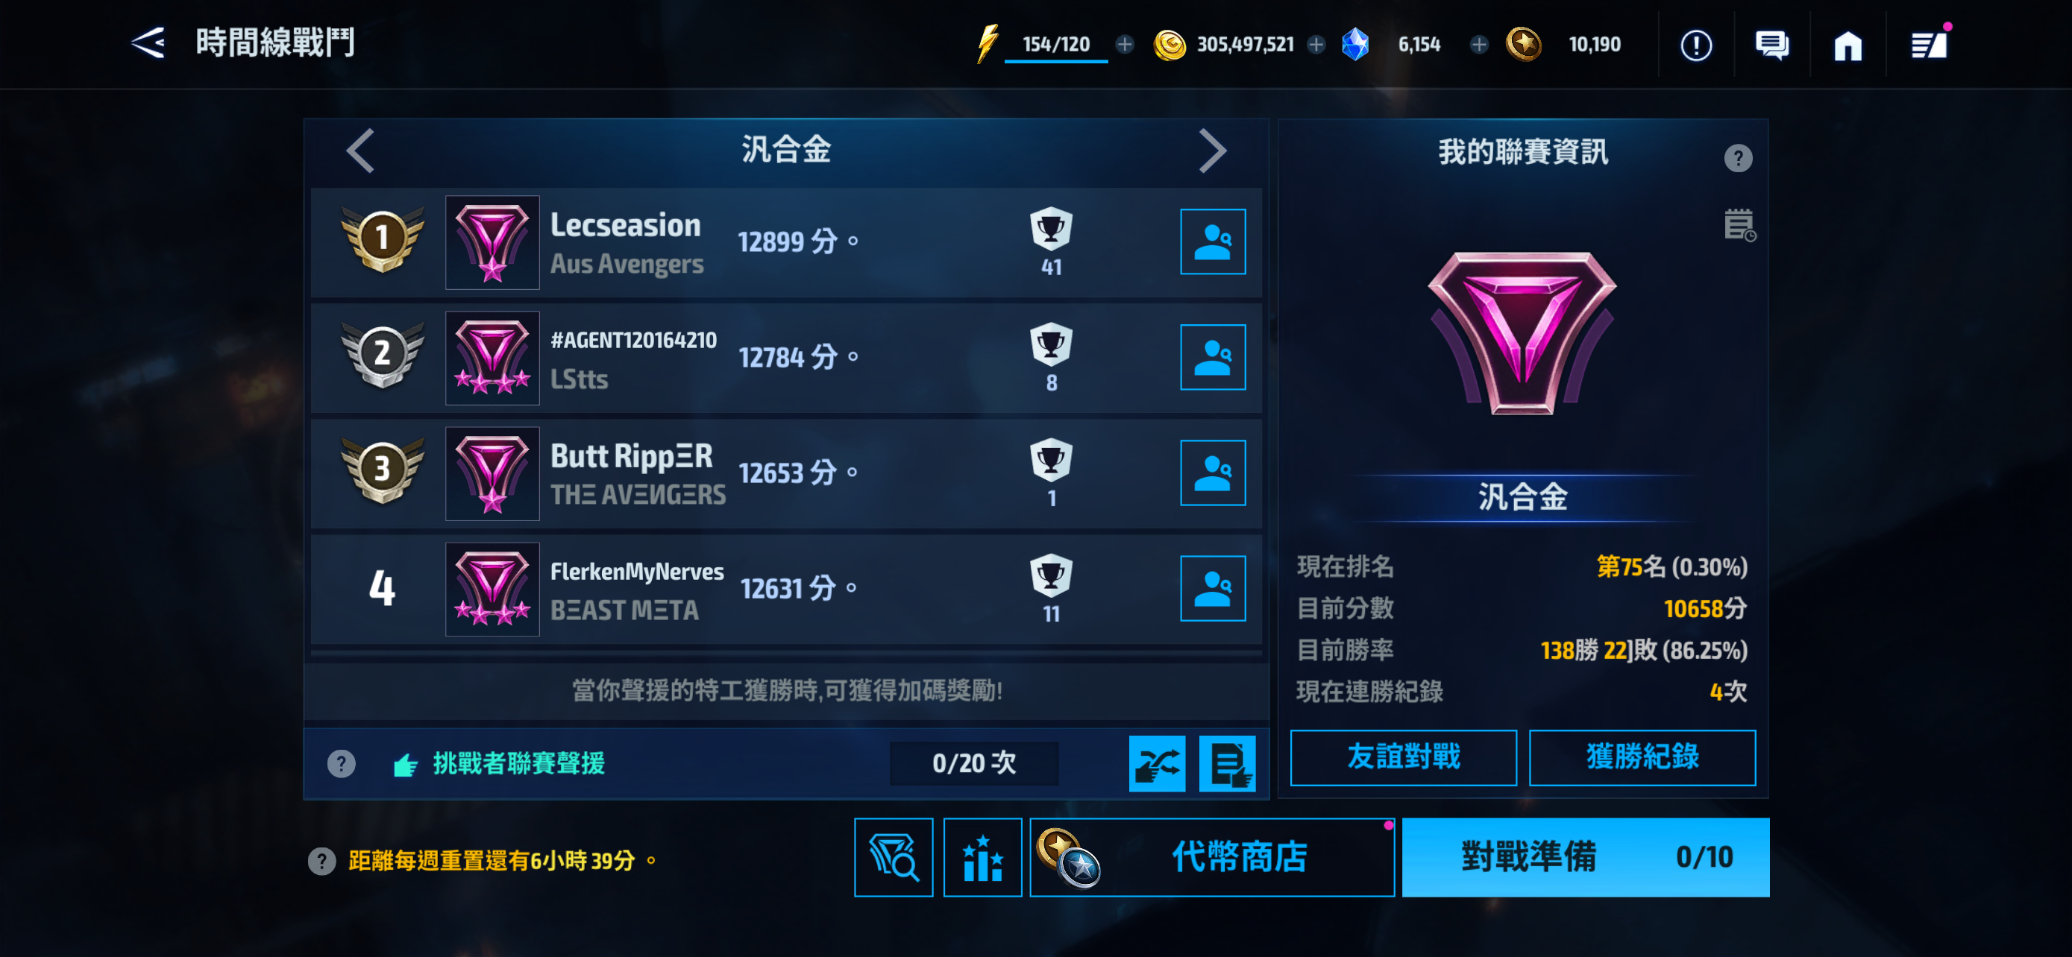Add energy with the plus beside 154/120
2072x957 pixels.
coord(1125,44)
